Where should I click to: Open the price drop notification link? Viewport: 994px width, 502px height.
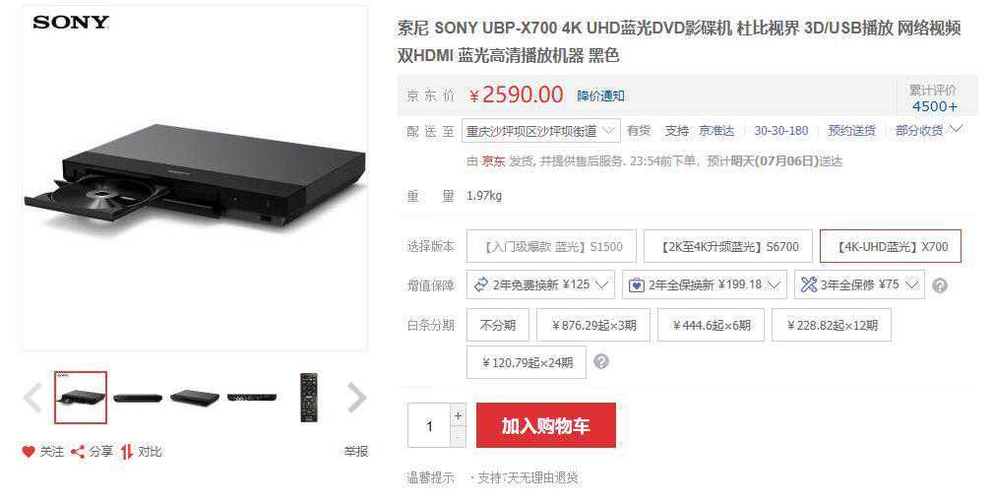click(x=600, y=95)
